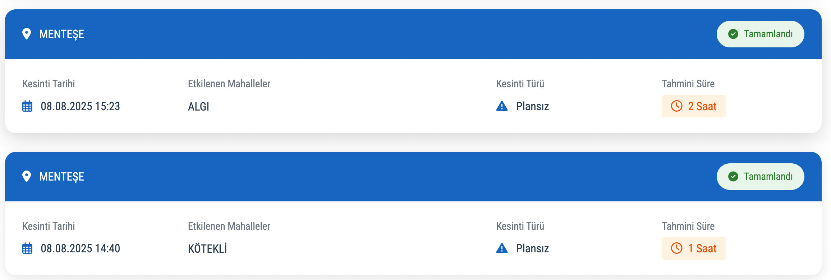831x280 pixels.
Task: Click the calendar icon beside 08.08.2025 14:40
Action: 27,248
